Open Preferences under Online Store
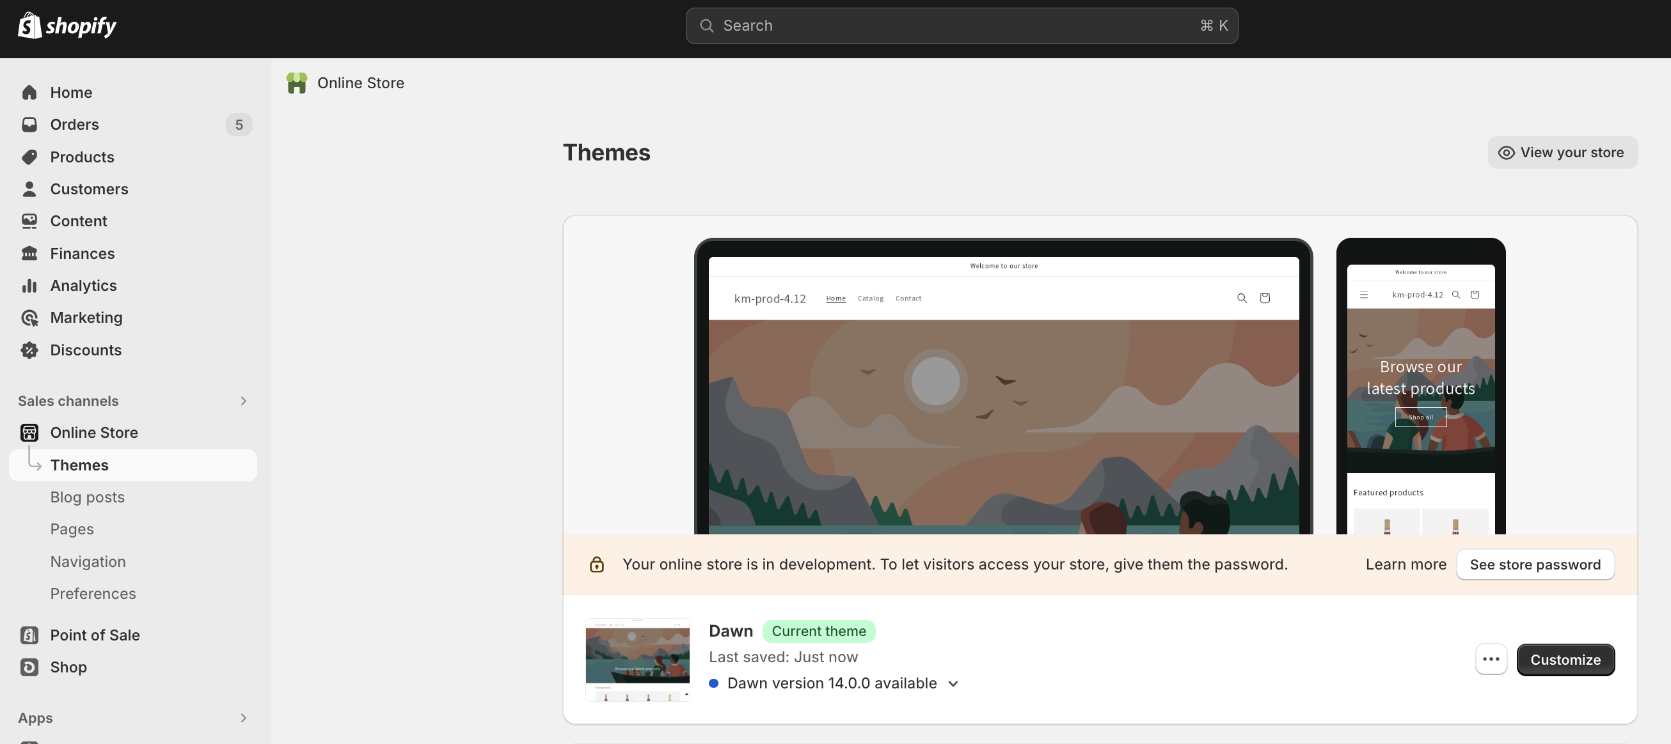Image resolution: width=1671 pixels, height=744 pixels. pos(93,594)
